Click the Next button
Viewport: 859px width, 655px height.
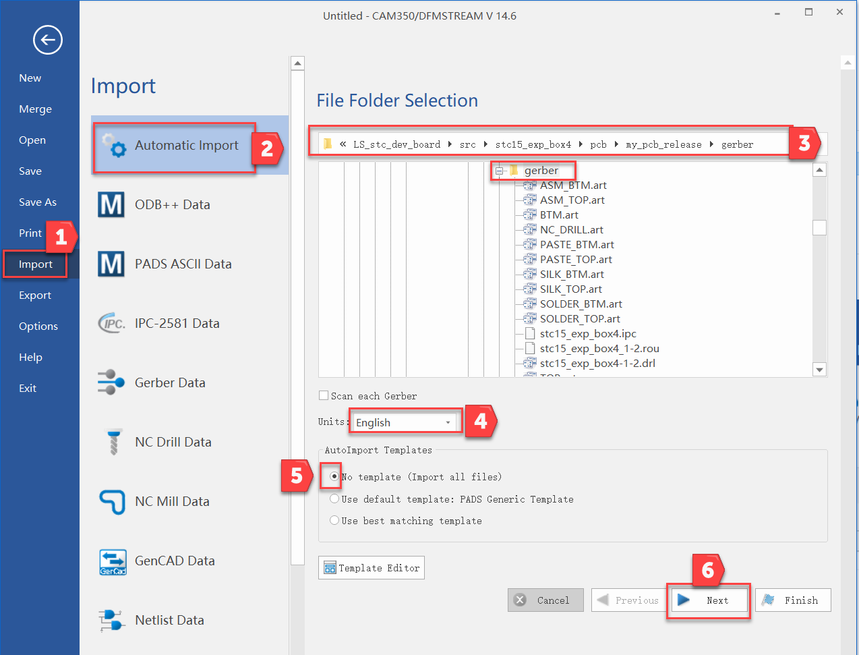pyautogui.click(x=709, y=600)
